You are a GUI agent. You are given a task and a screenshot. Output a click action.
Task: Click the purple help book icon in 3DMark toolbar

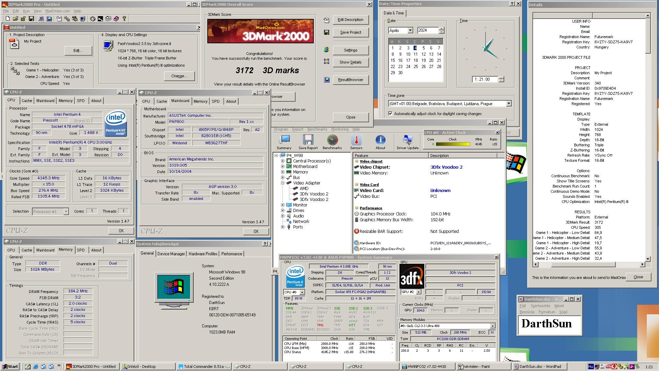116,19
